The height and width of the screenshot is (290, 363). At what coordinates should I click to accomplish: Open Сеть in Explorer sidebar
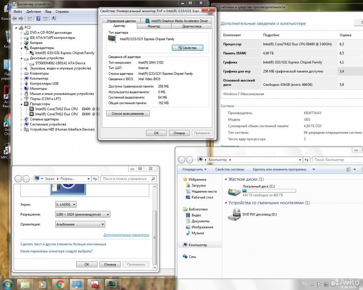(190, 257)
